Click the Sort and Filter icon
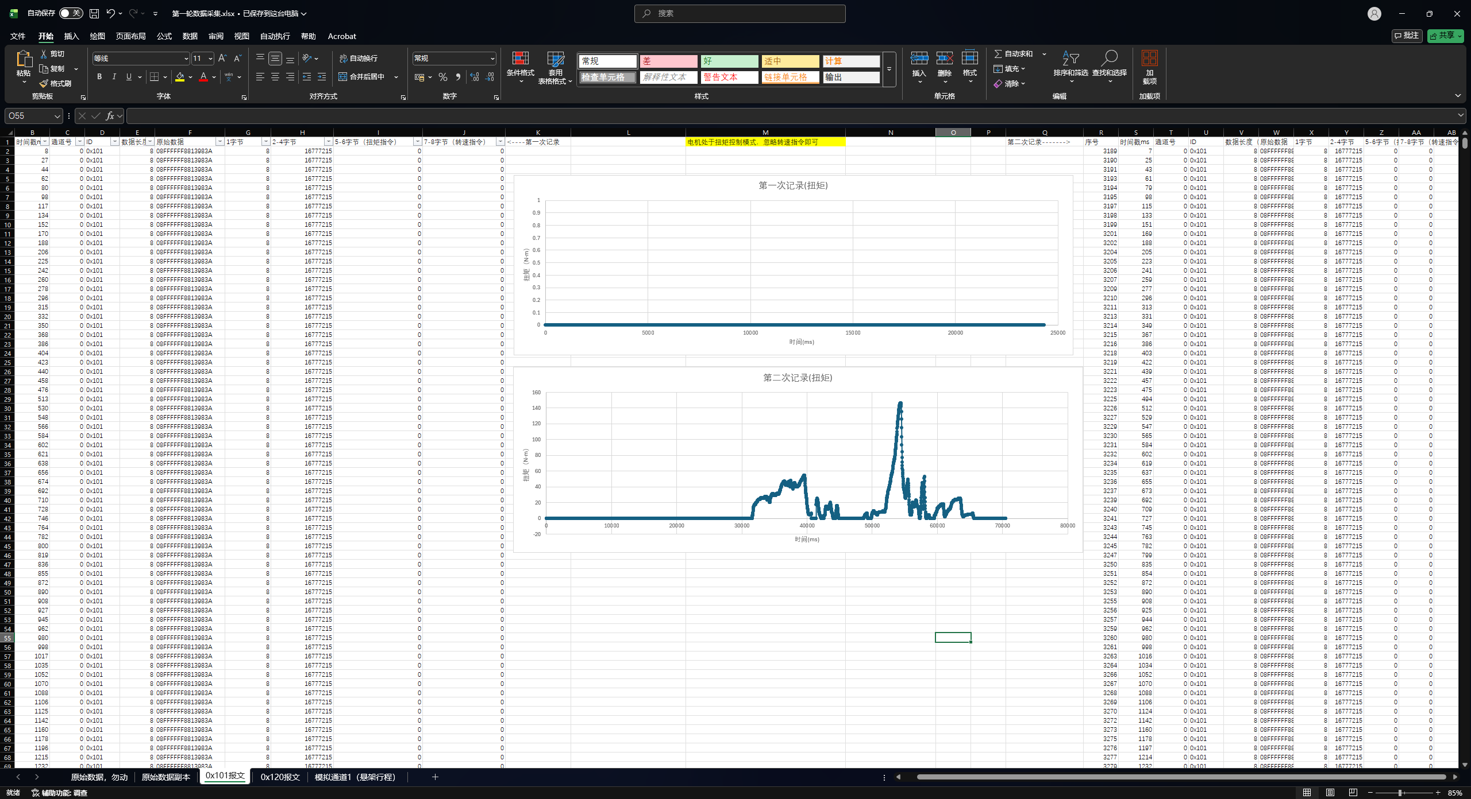This screenshot has height=799, width=1471. point(1070,59)
